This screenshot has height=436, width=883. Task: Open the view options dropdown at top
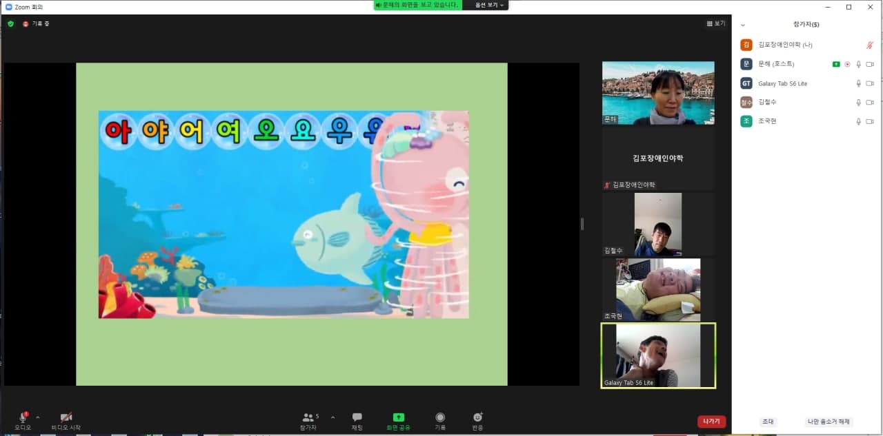pos(490,5)
